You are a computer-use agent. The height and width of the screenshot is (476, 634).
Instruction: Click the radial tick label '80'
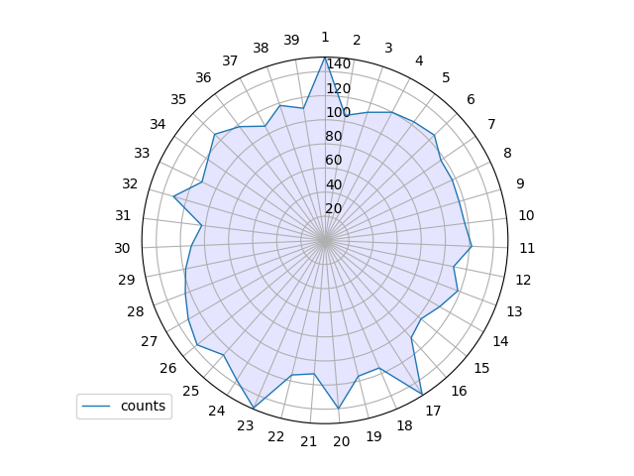point(334,137)
